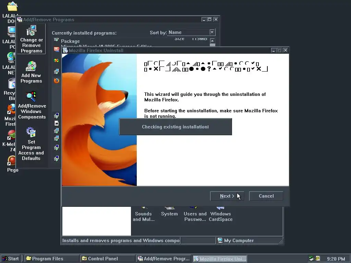Select the Add New Programs sidebar button
Screen dimensions: 351x263
point(31,72)
